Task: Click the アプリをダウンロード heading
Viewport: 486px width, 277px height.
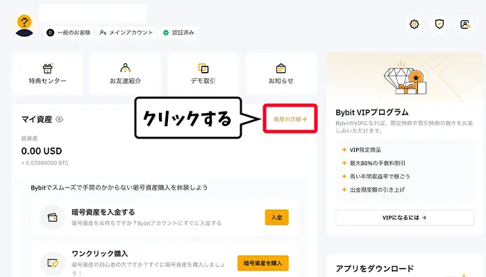Action: 375,269
